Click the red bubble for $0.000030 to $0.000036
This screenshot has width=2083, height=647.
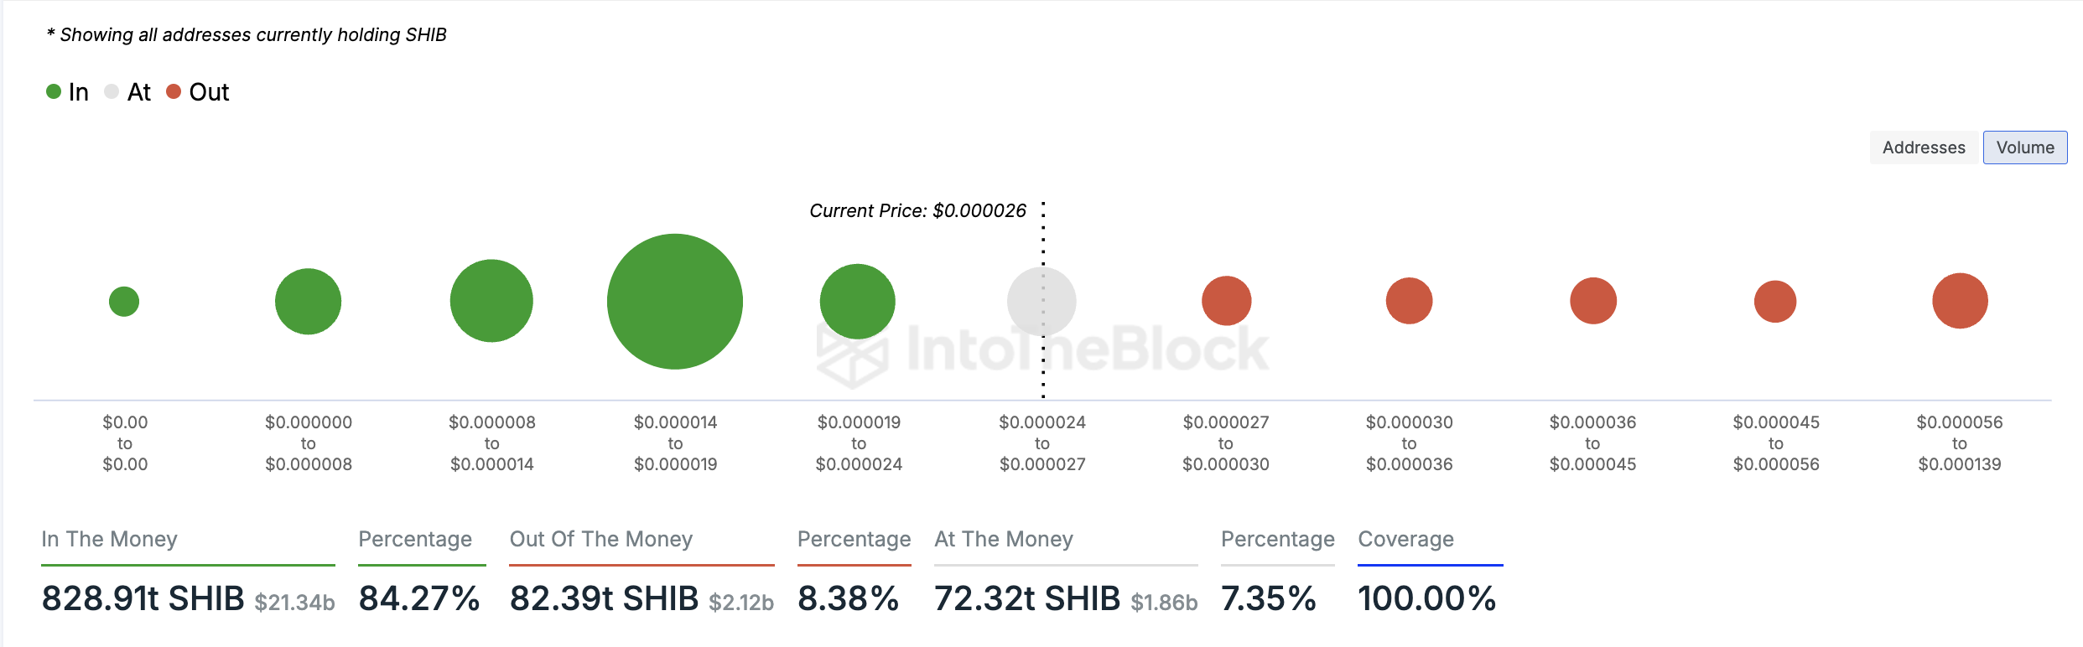(1409, 301)
